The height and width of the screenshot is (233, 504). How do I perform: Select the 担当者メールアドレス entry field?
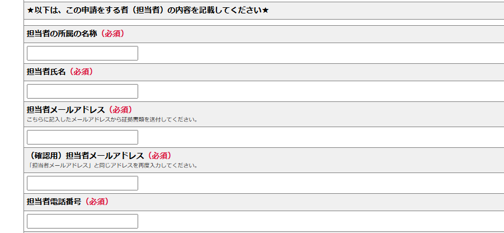tap(82, 137)
